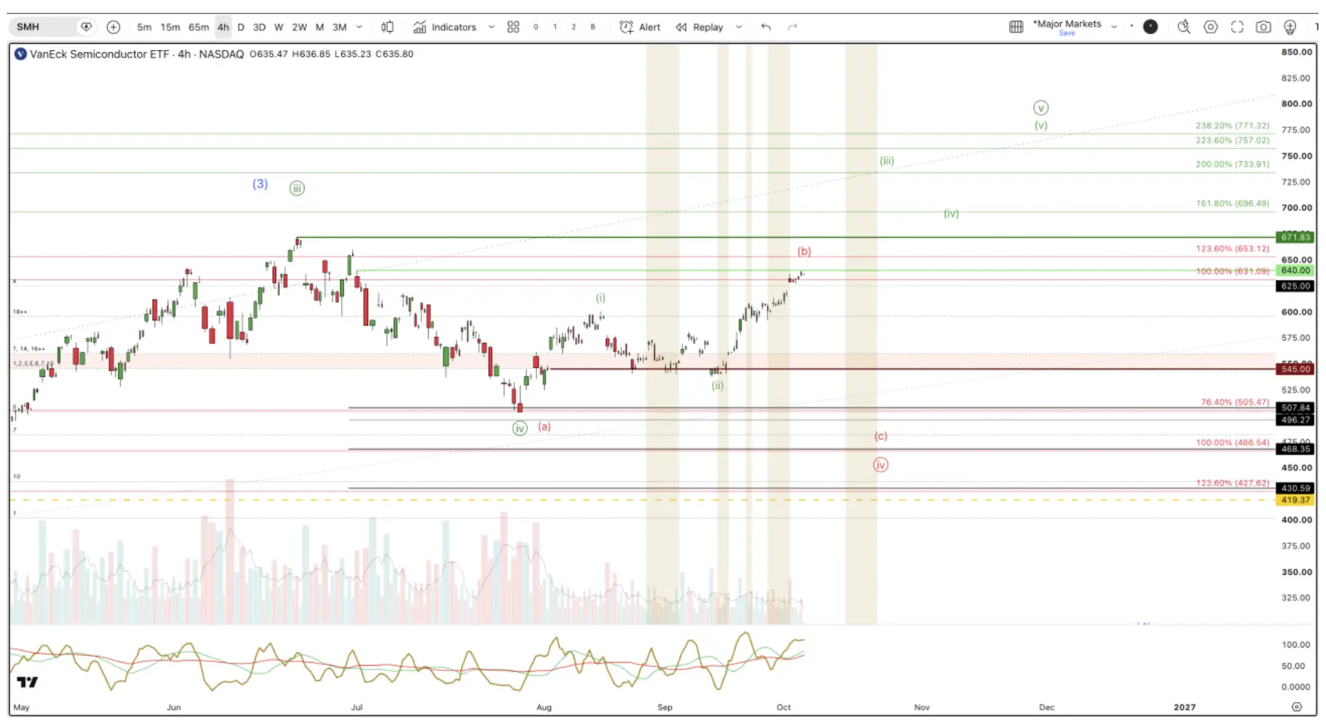The width and height of the screenshot is (1326, 724).
Task: Select indicator template 0
Action: coord(536,27)
